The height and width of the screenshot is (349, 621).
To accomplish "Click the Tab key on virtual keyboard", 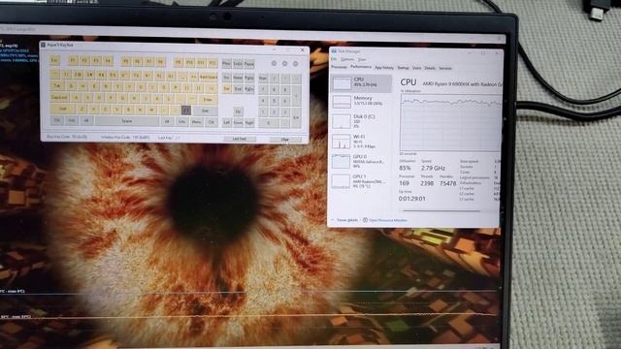I will [56, 86].
